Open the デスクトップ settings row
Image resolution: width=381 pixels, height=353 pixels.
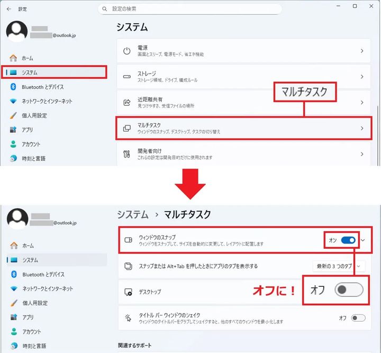point(212,292)
